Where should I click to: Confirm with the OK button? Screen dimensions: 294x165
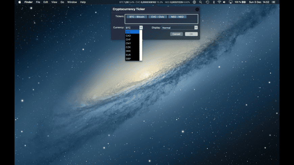(x=191, y=34)
